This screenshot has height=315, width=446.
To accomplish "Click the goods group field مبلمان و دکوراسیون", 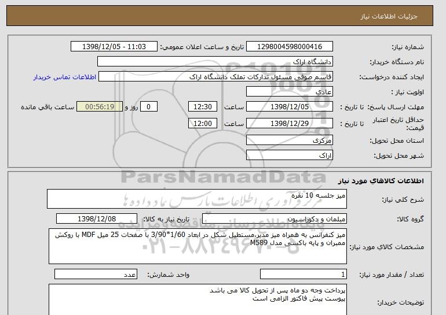I will click(x=274, y=219).
